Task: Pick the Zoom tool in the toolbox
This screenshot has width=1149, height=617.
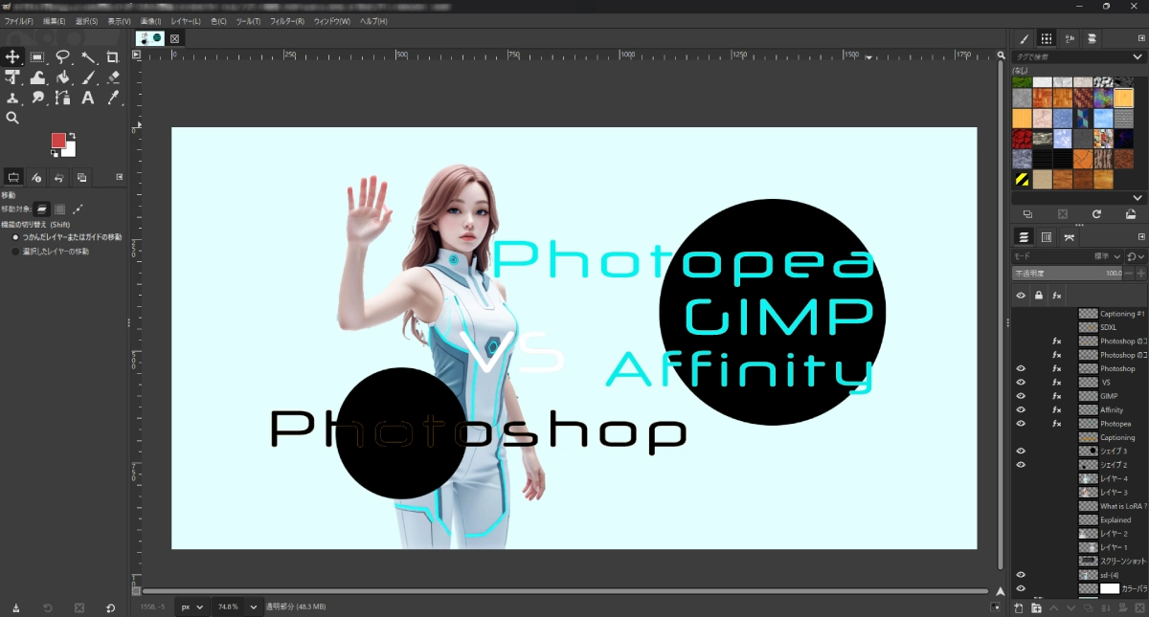Action: tap(12, 118)
